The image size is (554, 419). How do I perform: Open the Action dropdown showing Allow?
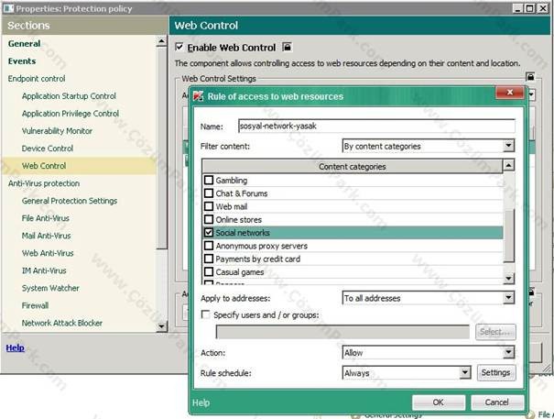(x=508, y=352)
